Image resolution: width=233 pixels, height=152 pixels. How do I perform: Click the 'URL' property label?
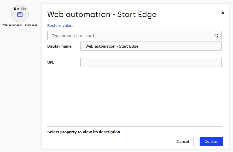(51, 62)
